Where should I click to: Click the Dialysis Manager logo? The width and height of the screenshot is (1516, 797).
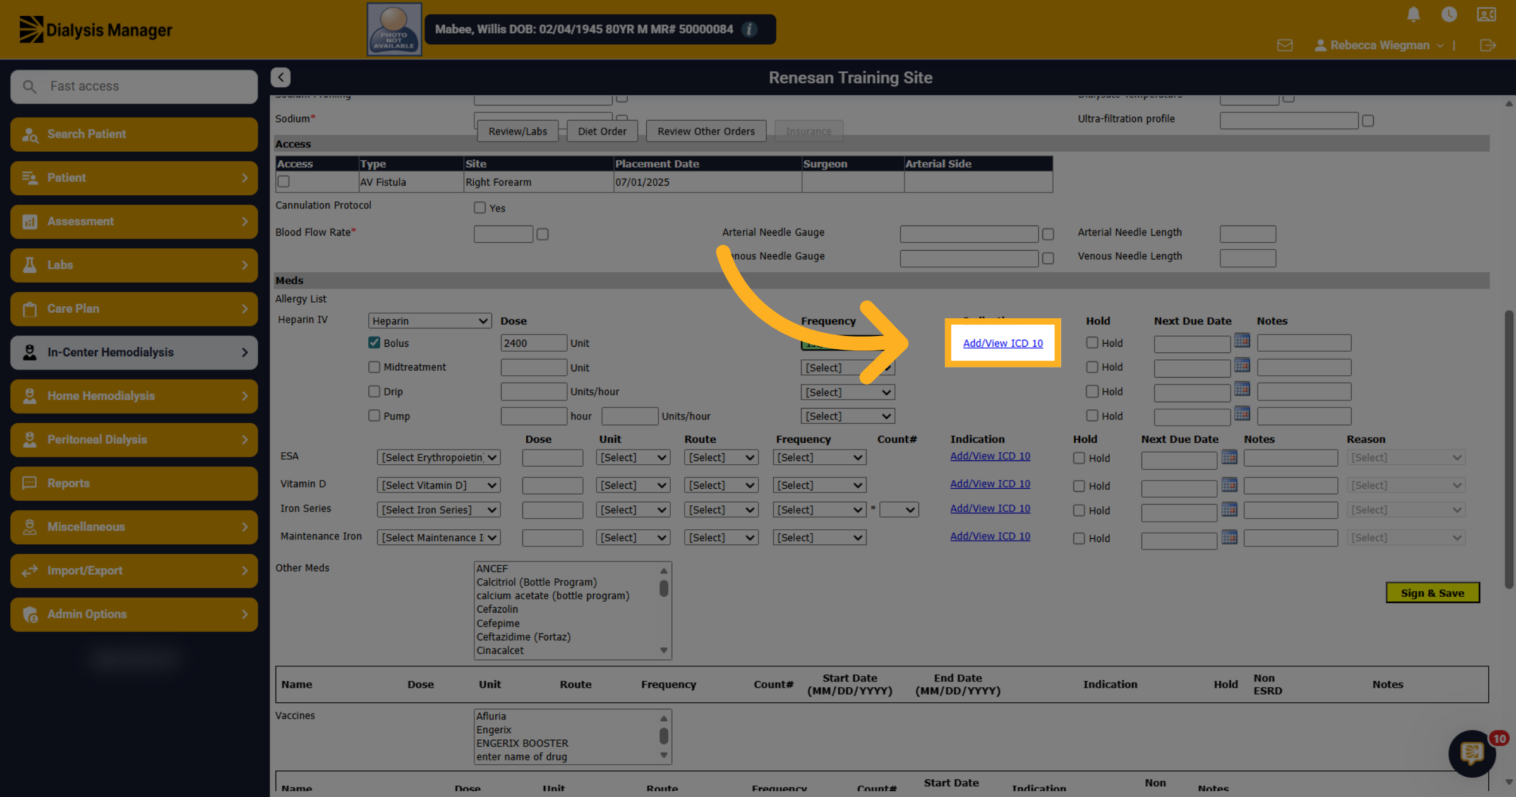[x=96, y=30]
